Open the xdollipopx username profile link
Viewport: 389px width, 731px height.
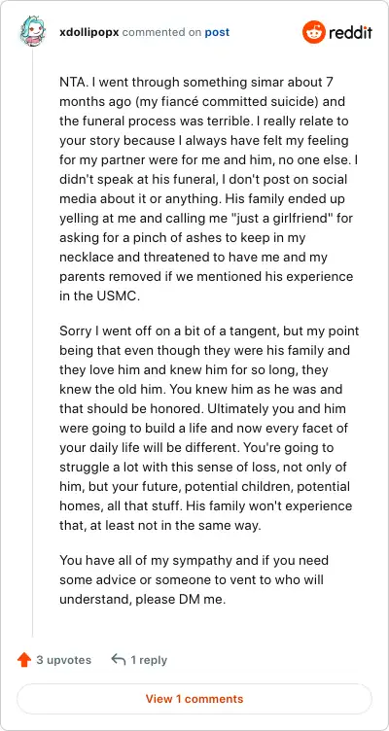89,33
